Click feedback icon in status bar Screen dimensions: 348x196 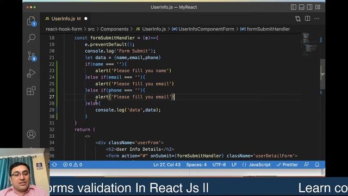point(306,164)
